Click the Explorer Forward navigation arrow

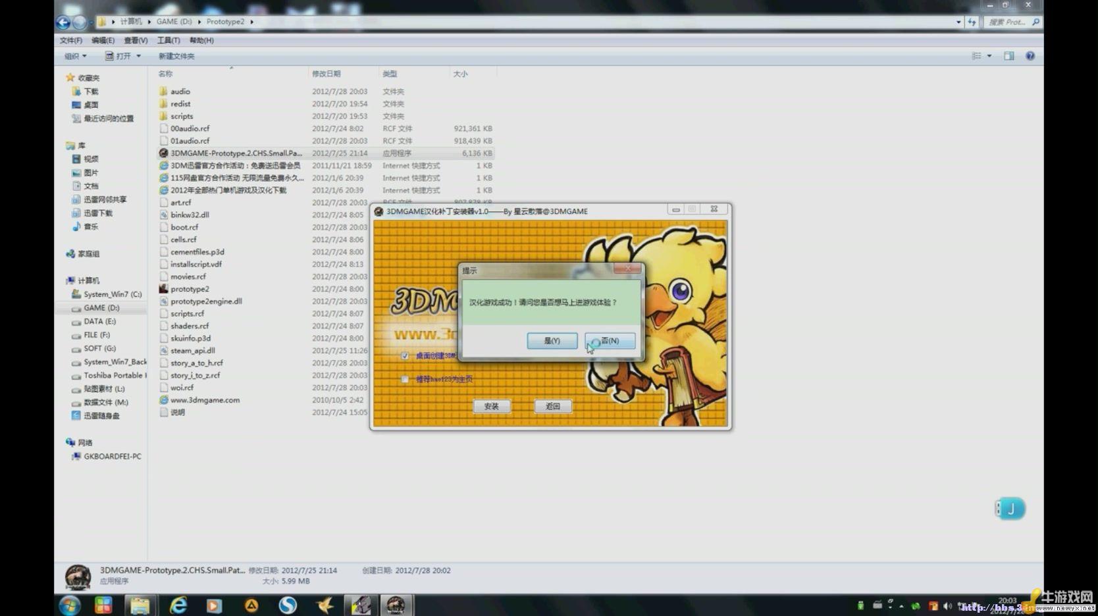pyautogui.click(x=79, y=22)
